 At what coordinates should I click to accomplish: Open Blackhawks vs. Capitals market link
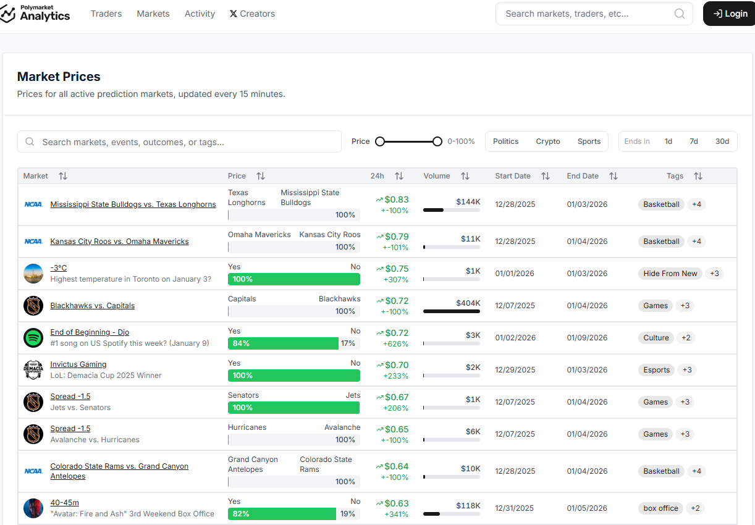[x=92, y=306]
